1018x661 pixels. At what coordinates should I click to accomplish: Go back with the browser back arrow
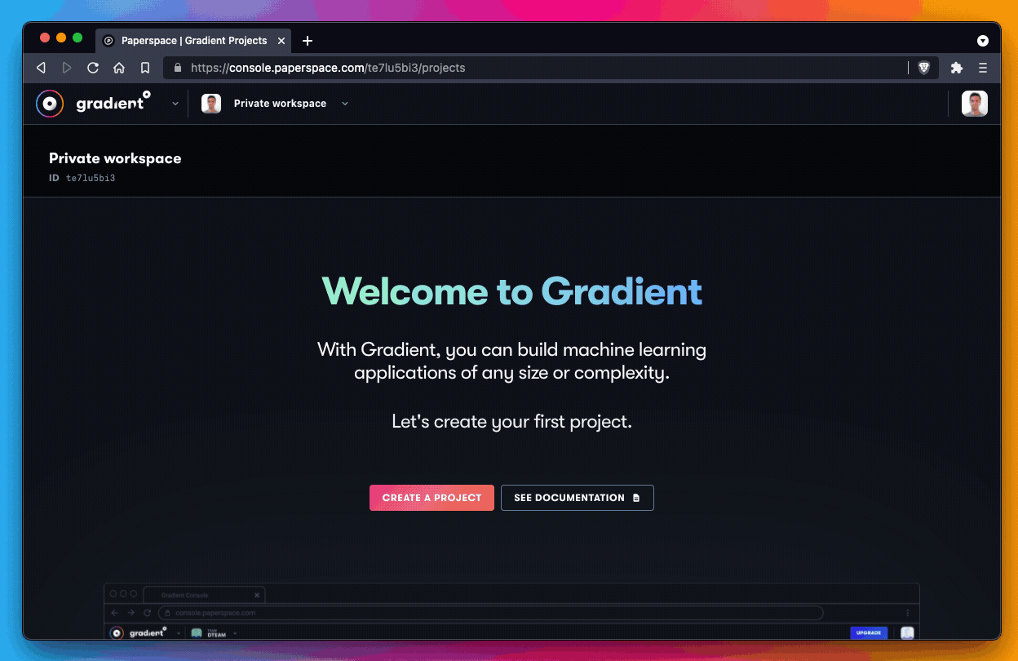41,68
